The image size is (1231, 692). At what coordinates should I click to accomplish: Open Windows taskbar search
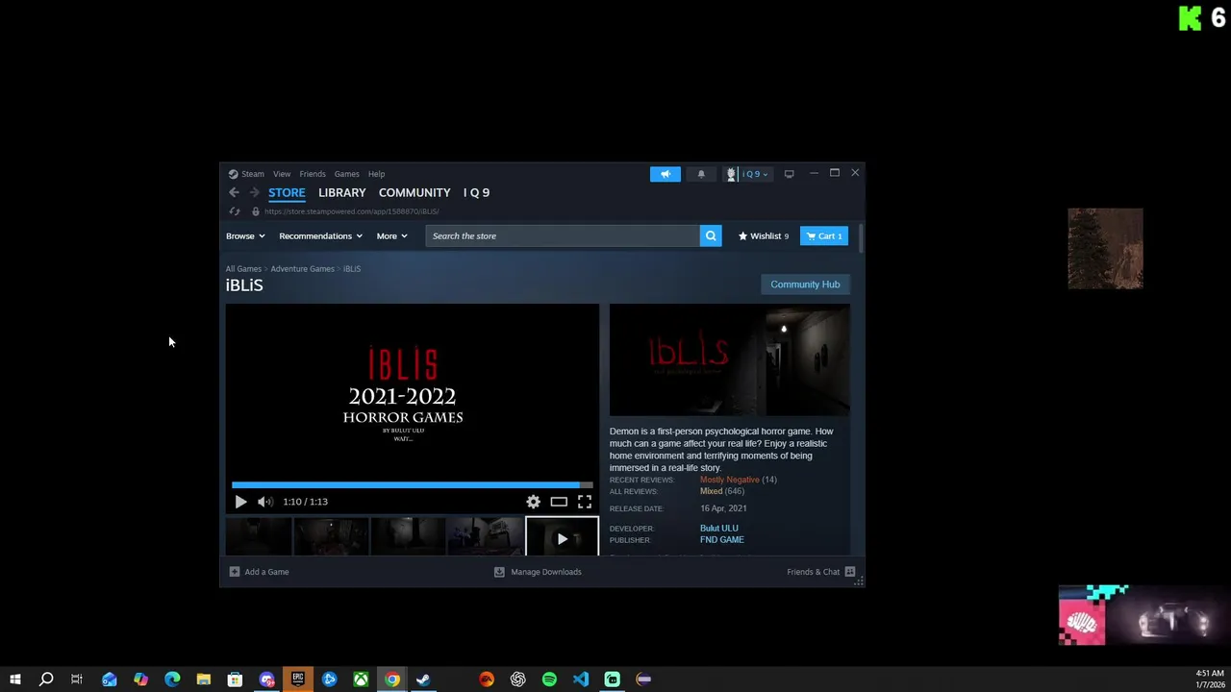pyautogui.click(x=45, y=680)
